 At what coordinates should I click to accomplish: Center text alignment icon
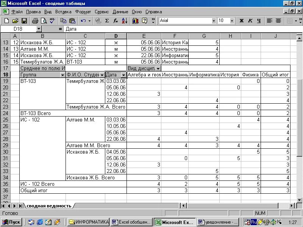pyautogui.click(x=278, y=21)
